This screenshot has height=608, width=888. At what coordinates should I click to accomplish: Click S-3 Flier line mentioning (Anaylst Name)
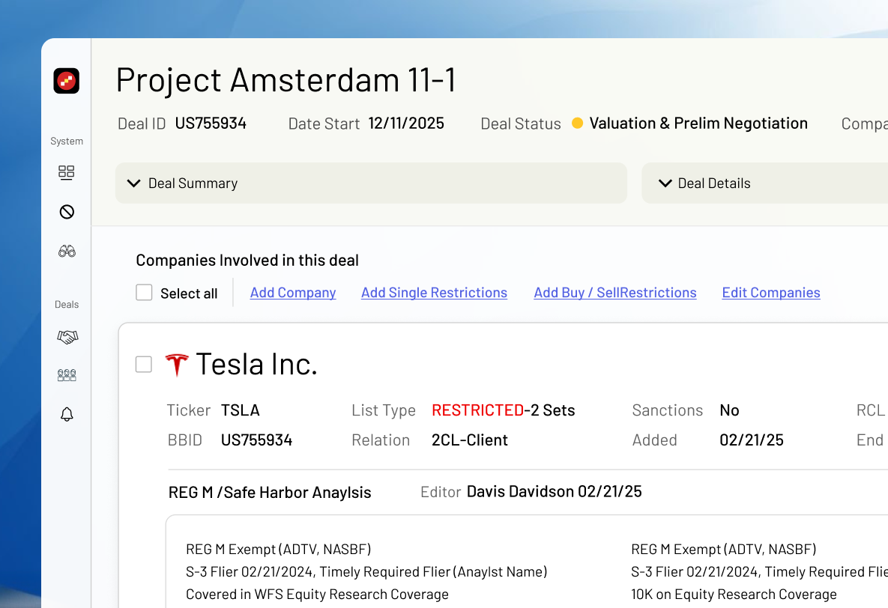(x=366, y=572)
